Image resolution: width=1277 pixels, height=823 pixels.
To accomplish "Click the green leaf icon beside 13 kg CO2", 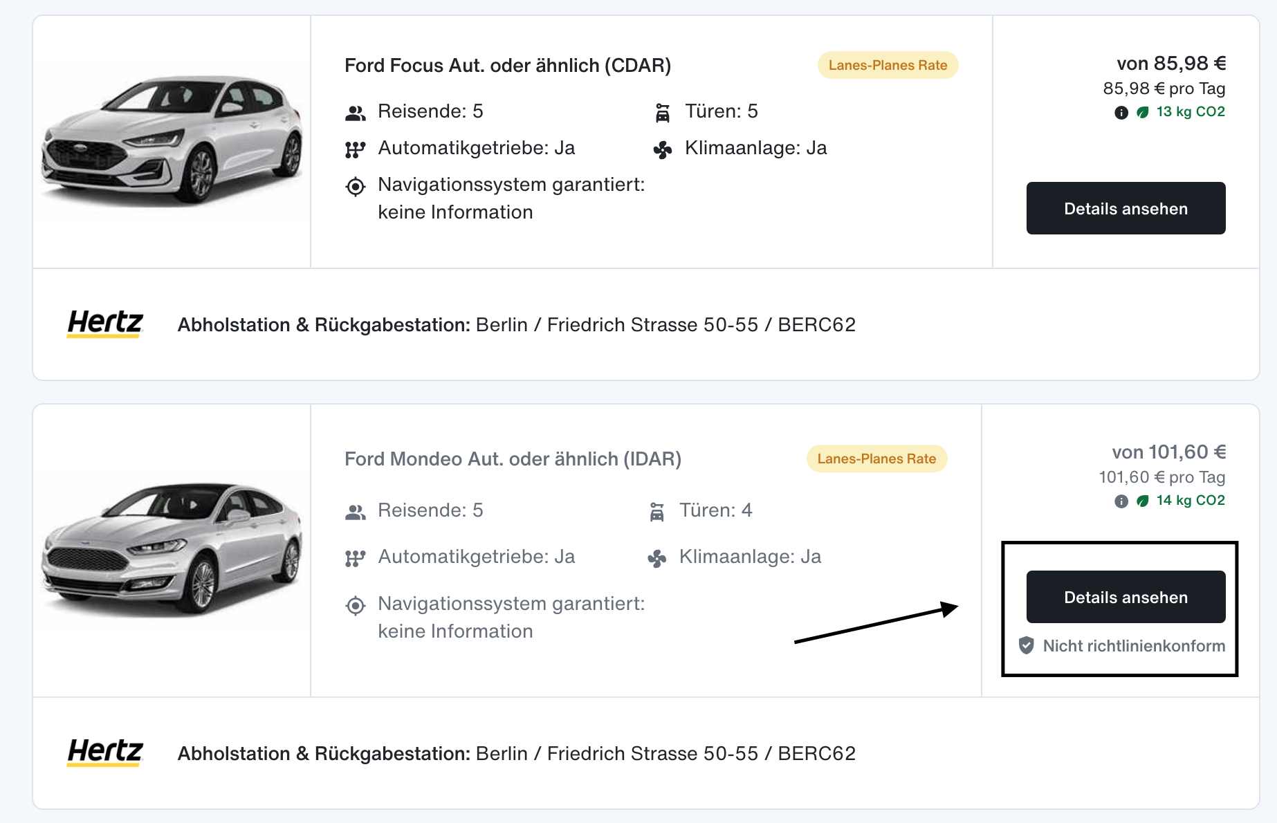I will 1143,112.
